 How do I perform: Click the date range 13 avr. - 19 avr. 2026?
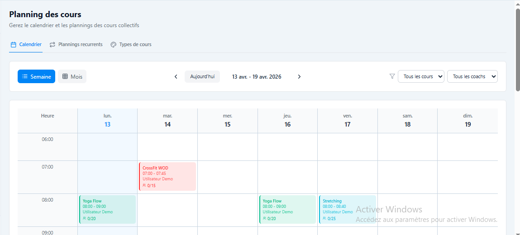pyautogui.click(x=257, y=77)
